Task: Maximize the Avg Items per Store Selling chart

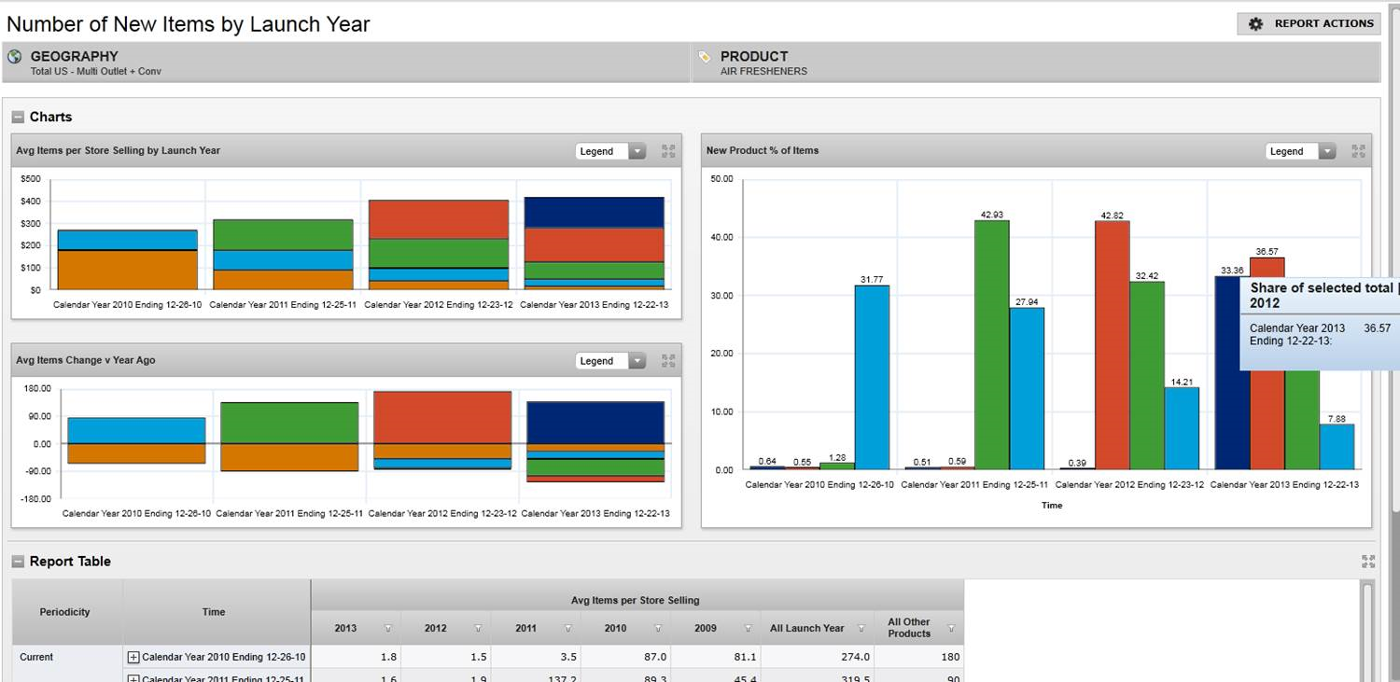Action: point(668,151)
